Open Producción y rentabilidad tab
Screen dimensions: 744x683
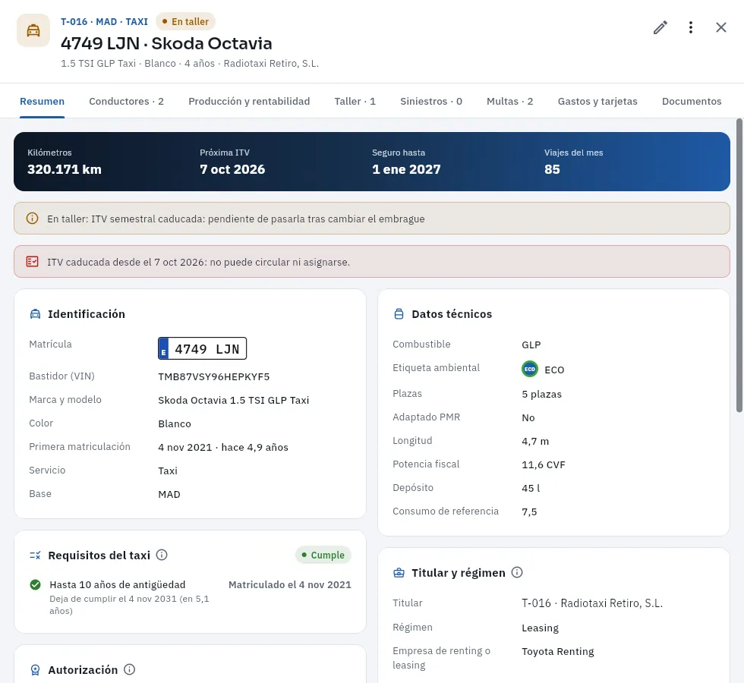click(249, 102)
